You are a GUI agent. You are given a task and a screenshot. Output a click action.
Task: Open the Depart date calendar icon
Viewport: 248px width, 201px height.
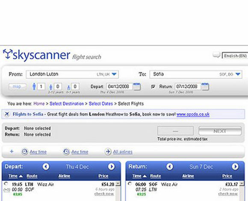[137, 87]
